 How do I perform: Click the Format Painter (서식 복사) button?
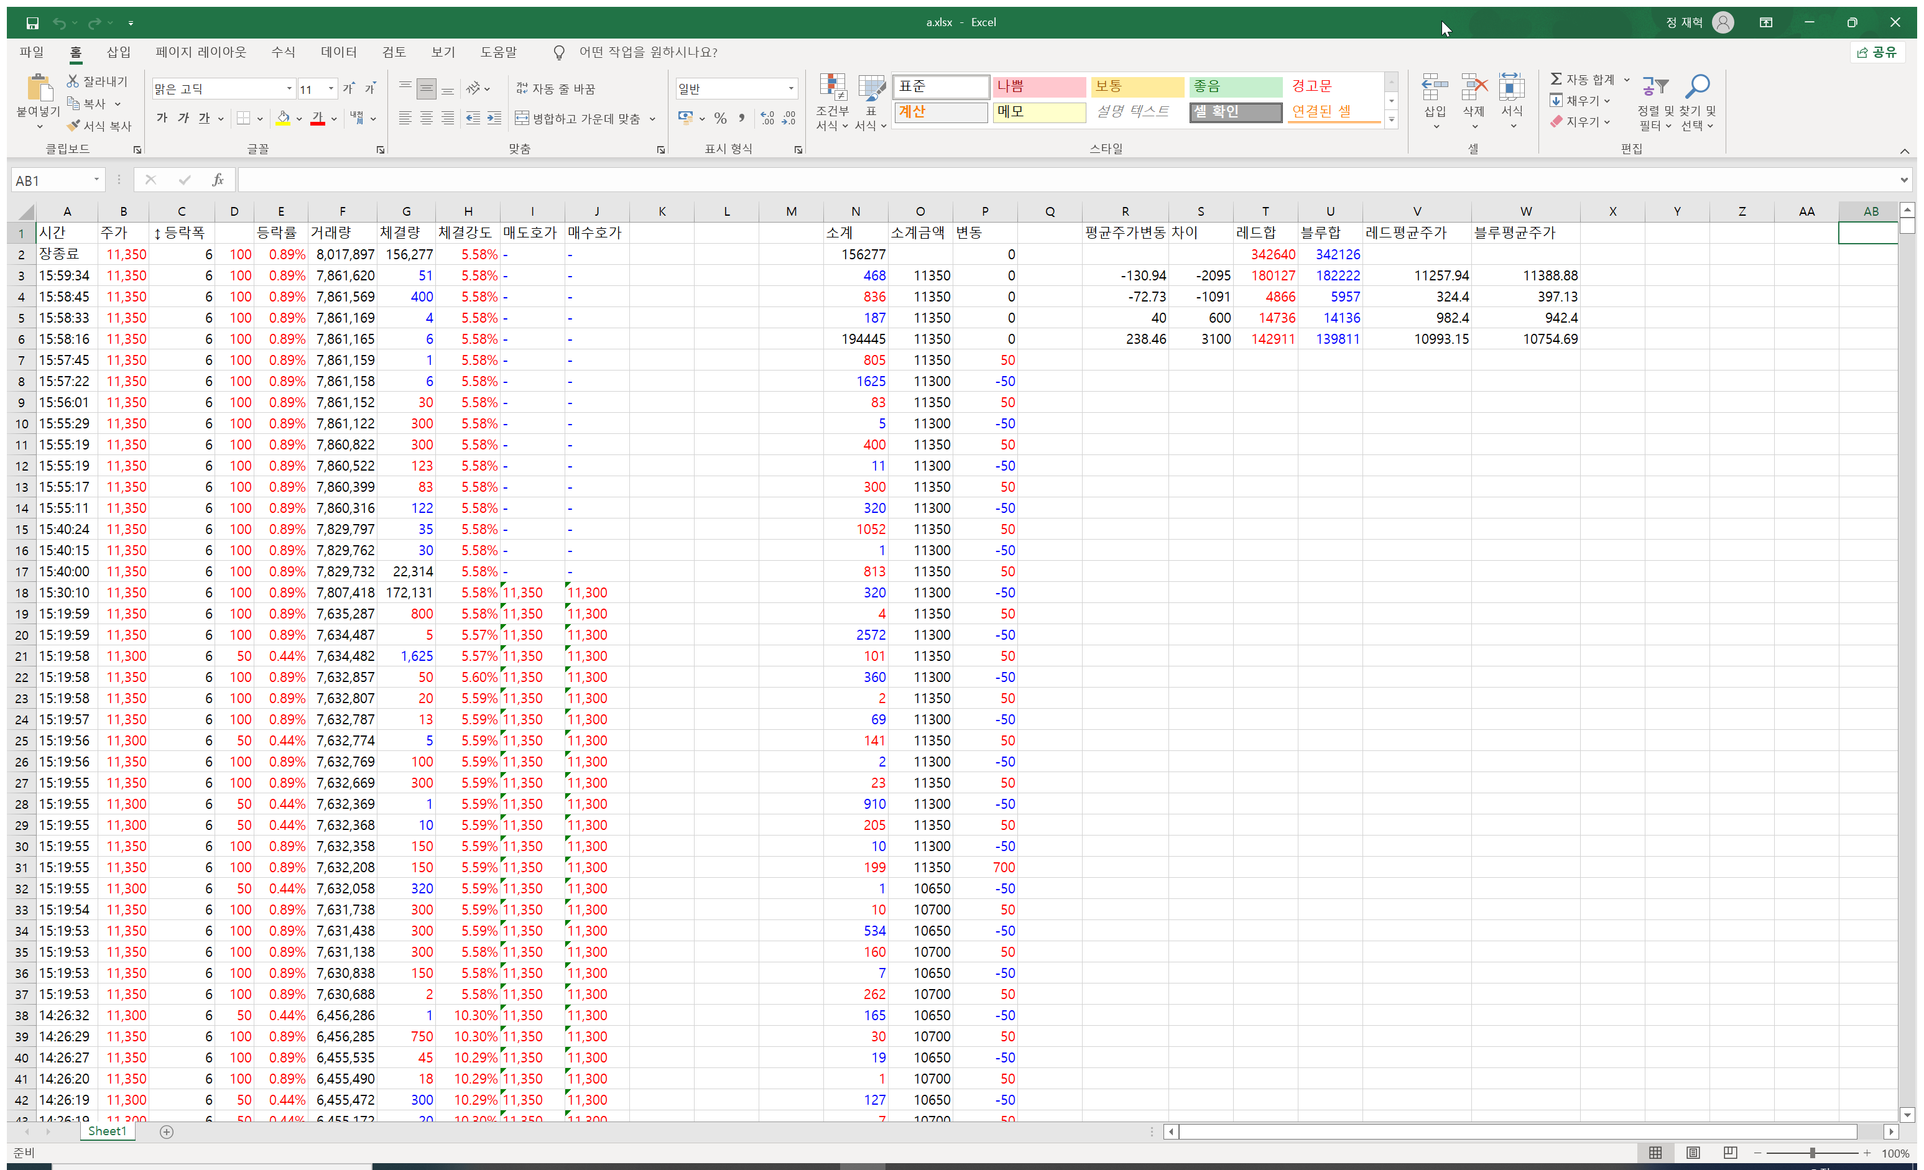pos(98,126)
